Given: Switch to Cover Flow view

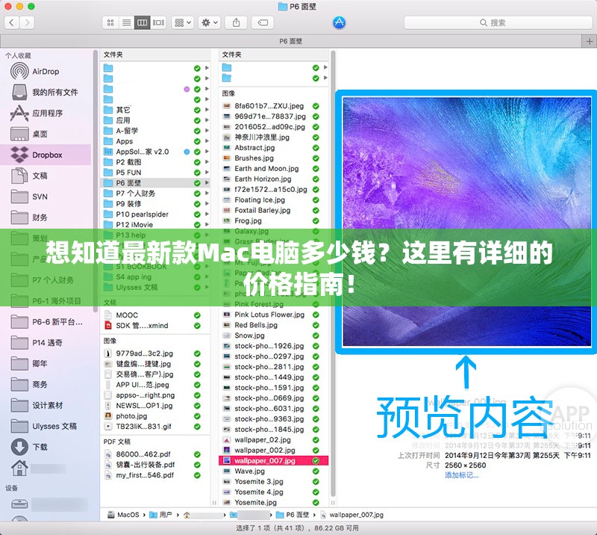Looking at the screenshot, I should 158,23.
